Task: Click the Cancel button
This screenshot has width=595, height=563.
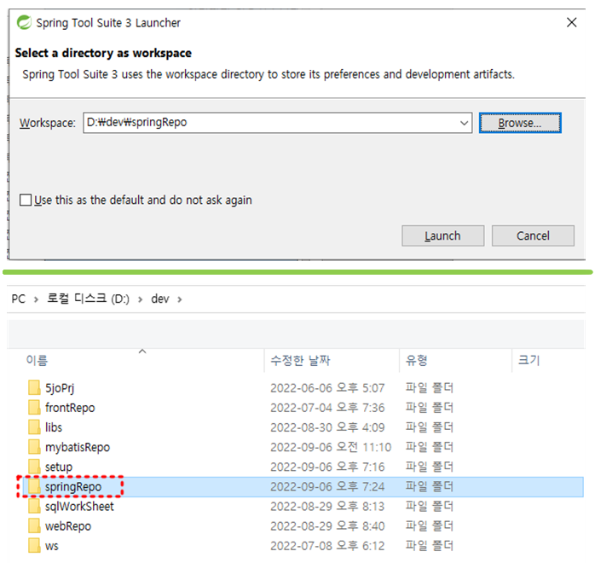Action: 533,235
